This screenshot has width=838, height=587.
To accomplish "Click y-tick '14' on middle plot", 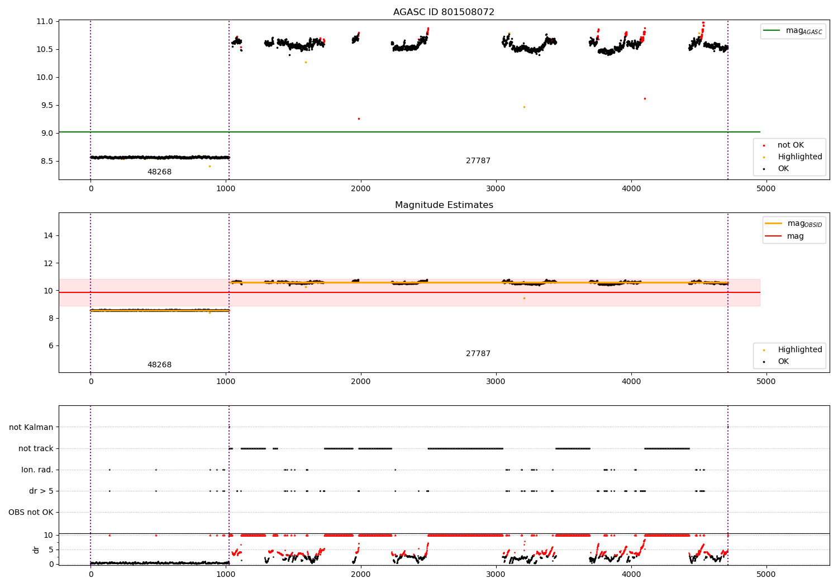I will pyautogui.click(x=49, y=235).
